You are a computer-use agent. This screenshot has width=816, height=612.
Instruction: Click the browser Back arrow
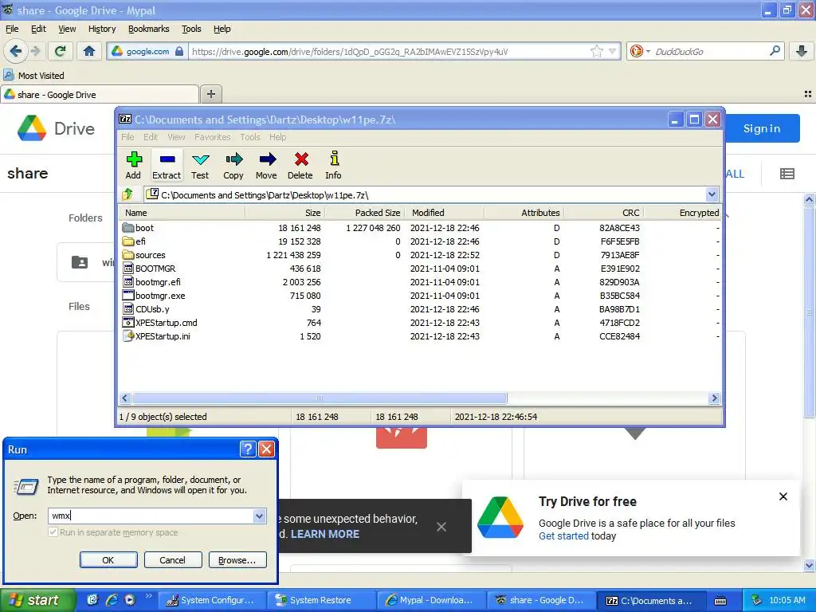[x=16, y=51]
